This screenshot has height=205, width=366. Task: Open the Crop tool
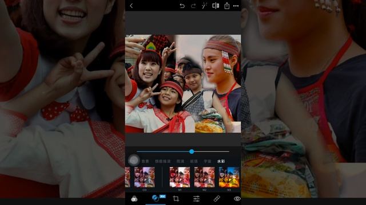point(176,199)
